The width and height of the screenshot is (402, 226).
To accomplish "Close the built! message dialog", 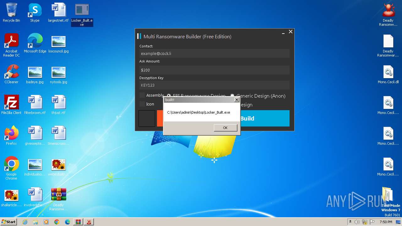I will pos(237,100).
